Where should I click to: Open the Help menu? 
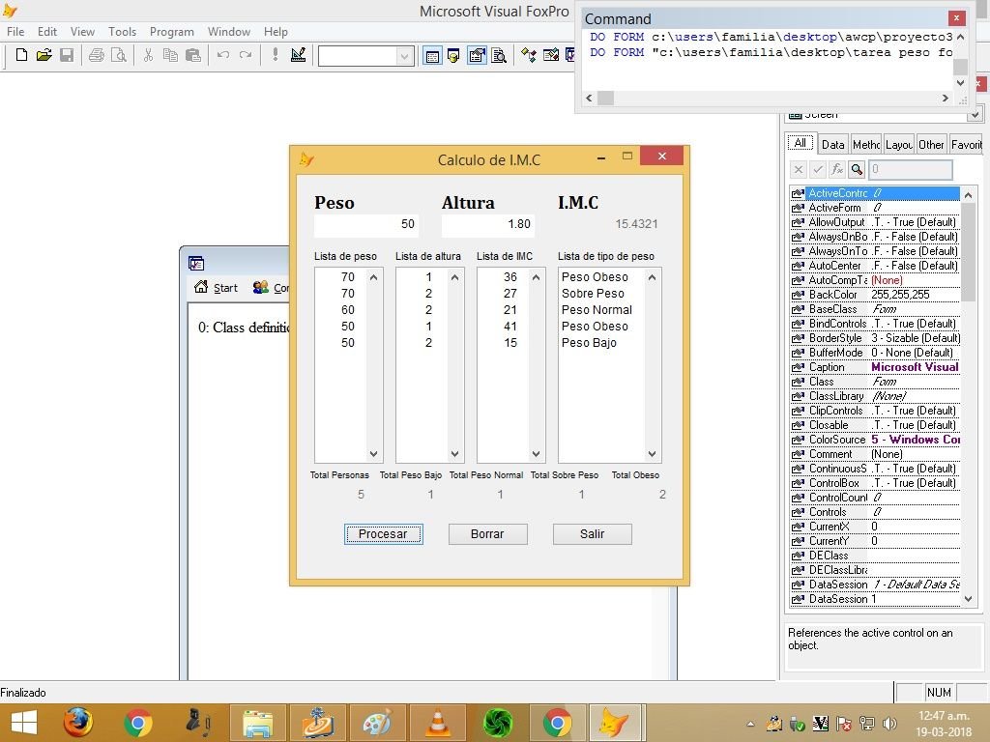[276, 32]
